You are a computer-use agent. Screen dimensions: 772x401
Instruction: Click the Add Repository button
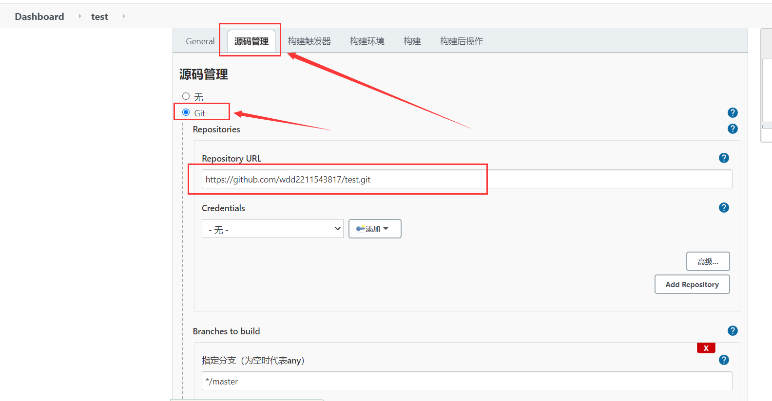tap(692, 284)
